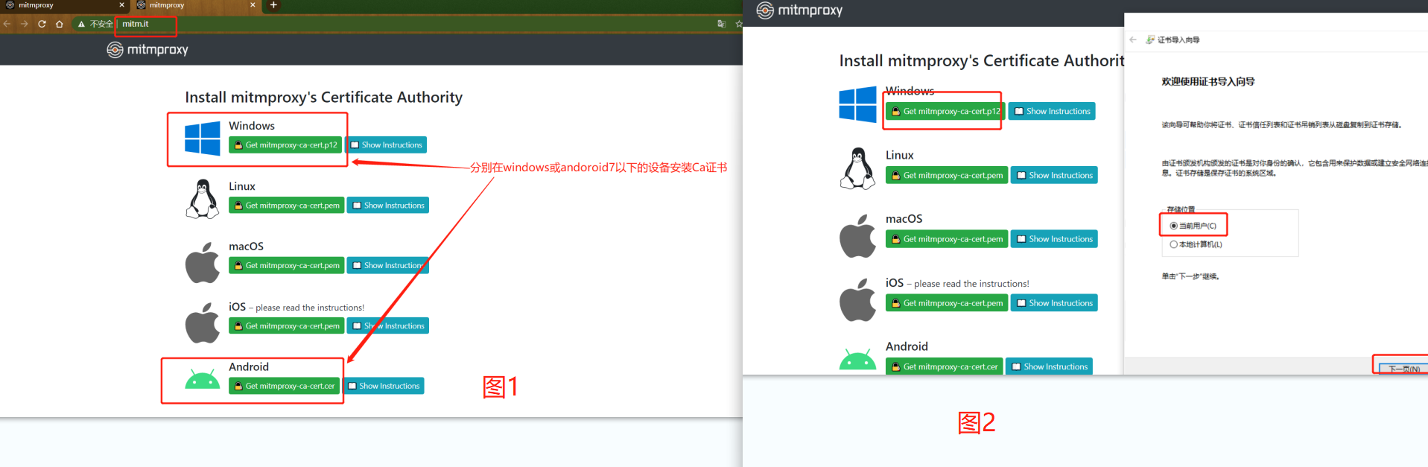
Task: Click 证书导入向导 wizard title icon
Action: 1150,39
